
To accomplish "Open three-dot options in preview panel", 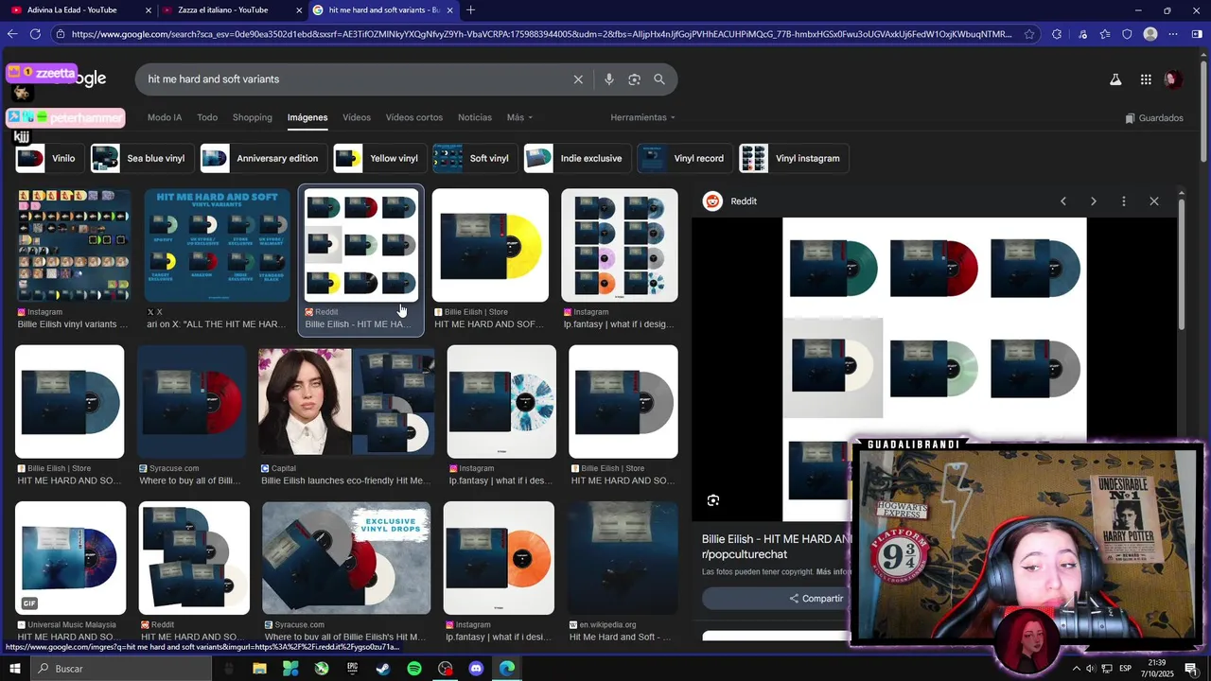I will [1124, 201].
